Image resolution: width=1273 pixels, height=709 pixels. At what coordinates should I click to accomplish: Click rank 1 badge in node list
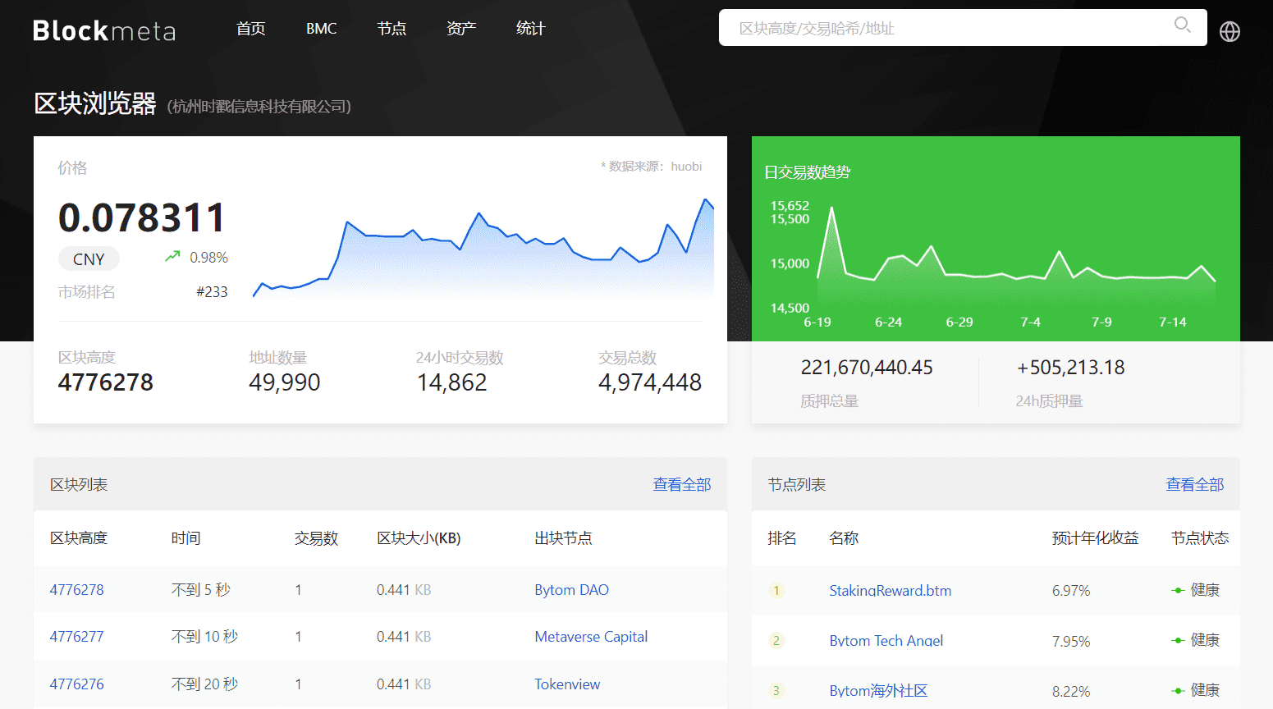pyautogui.click(x=776, y=590)
